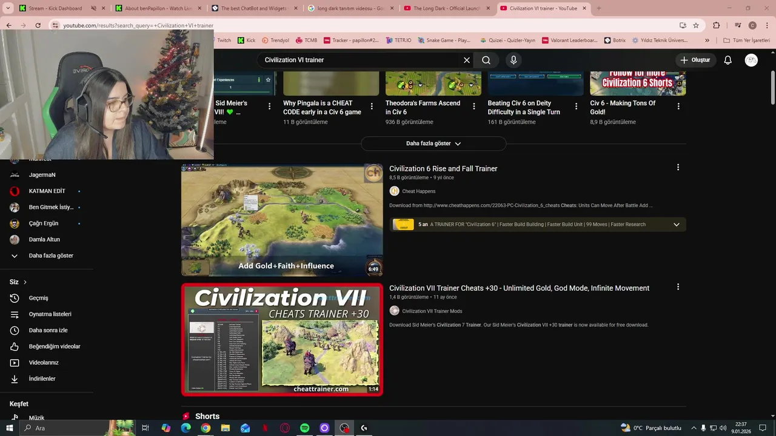776x436 pixels.
Task: Open Civilization VII Trainer Cheats +30 title
Action: click(x=519, y=288)
